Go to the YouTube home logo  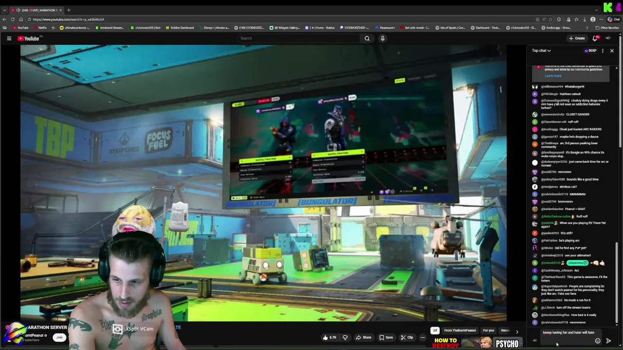[x=28, y=38]
